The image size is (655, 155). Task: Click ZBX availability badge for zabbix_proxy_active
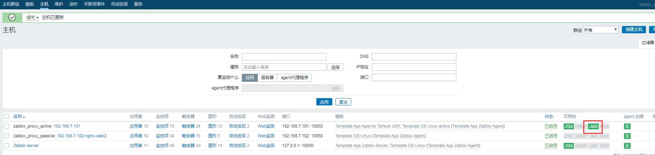point(569,126)
